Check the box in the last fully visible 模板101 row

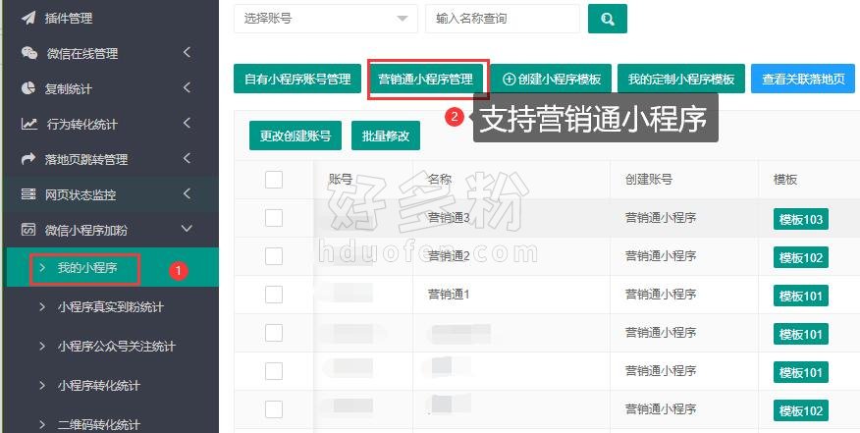(274, 371)
